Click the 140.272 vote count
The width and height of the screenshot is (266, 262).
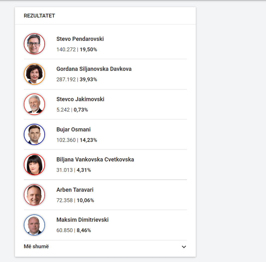point(66,49)
